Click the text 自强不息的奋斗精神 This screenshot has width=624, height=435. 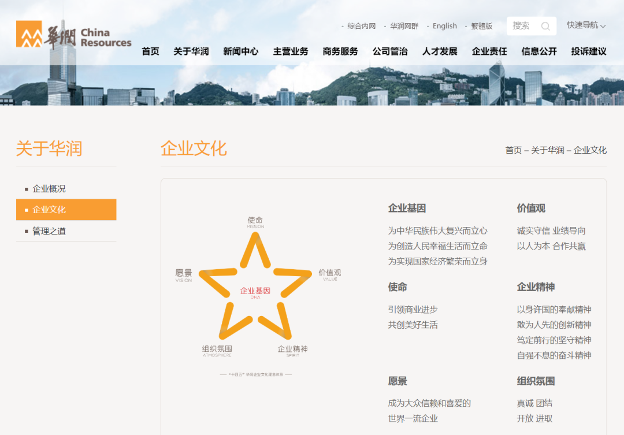tap(554, 356)
